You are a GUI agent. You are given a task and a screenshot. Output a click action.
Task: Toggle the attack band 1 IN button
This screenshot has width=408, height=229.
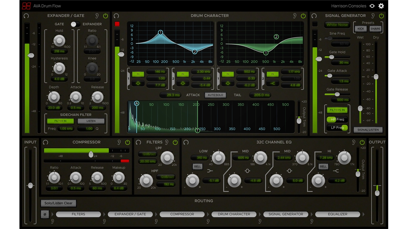[x=138, y=74]
